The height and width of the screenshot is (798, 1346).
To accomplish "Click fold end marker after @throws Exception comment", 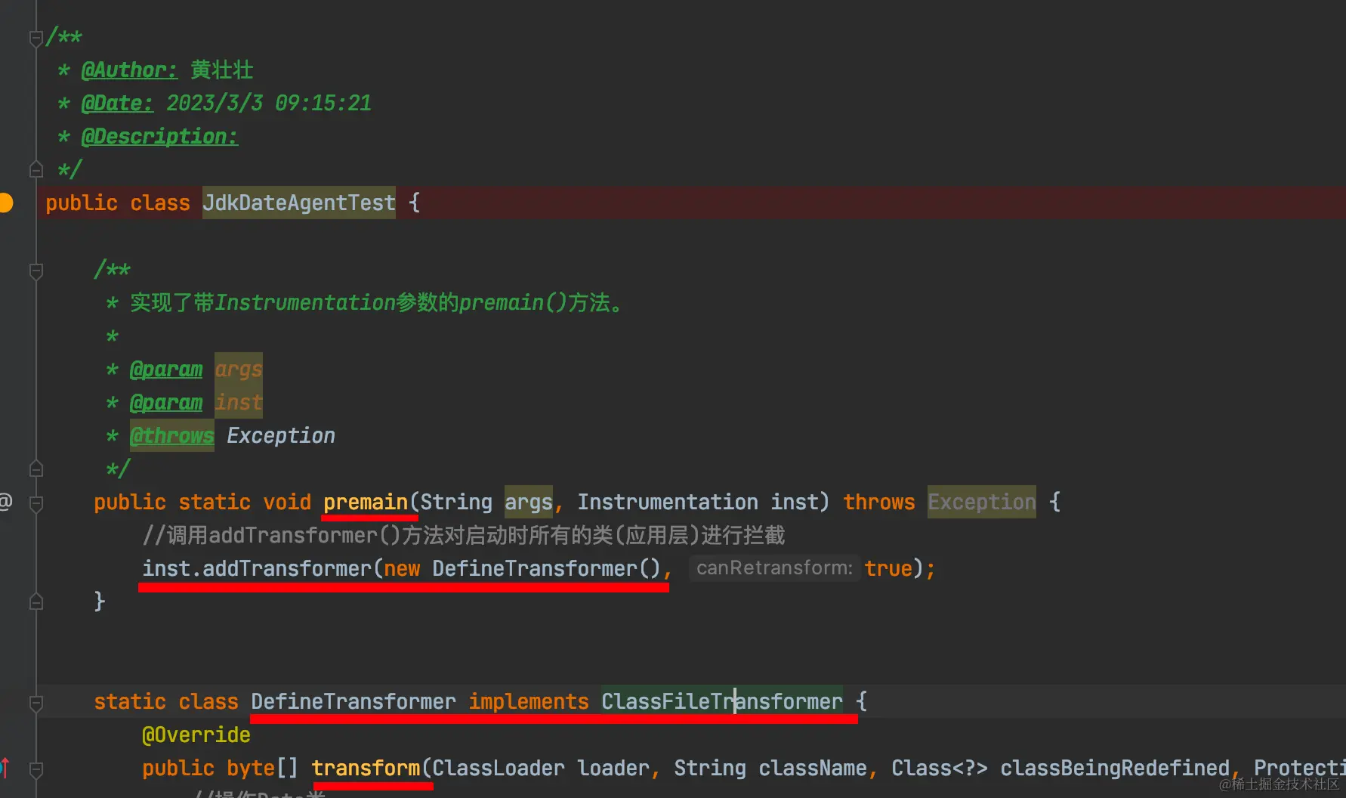I will point(36,469).
